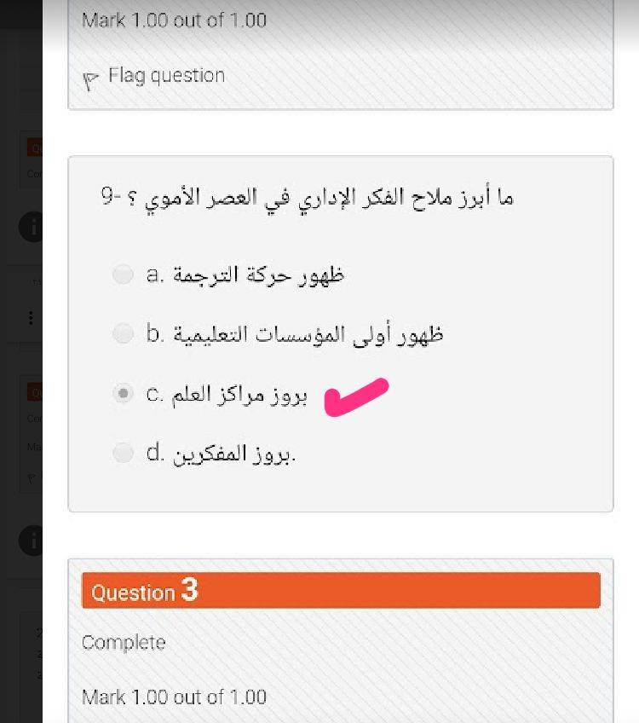Viewport: 639px width, 723px height.
Task: Select radio button for option b
Action: tap(124, 333)
